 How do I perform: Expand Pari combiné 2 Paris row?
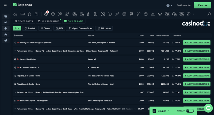(x=15, y=92)
